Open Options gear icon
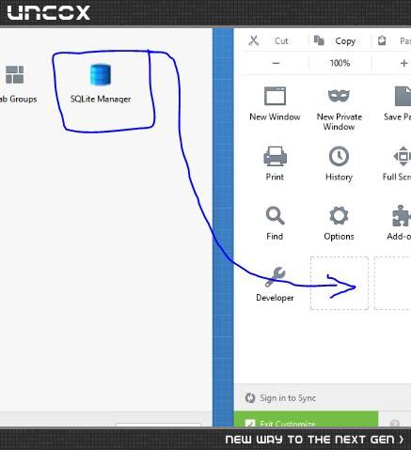The width and height of the screenshot is (411, 450). click(339, 215)
